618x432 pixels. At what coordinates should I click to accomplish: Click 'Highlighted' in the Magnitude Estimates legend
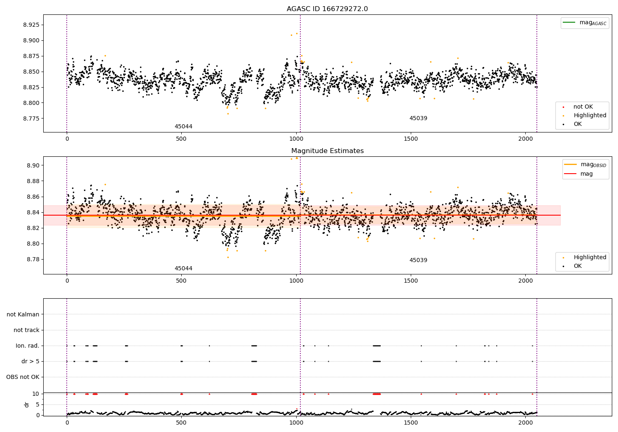point(590,258)
